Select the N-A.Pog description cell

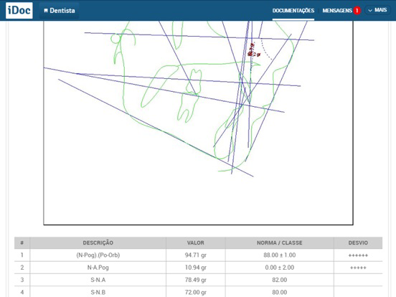98,268
